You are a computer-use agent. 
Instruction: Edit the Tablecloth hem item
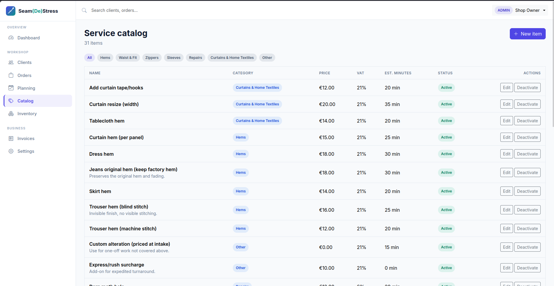pyautogui.click(x=507, y=121)
